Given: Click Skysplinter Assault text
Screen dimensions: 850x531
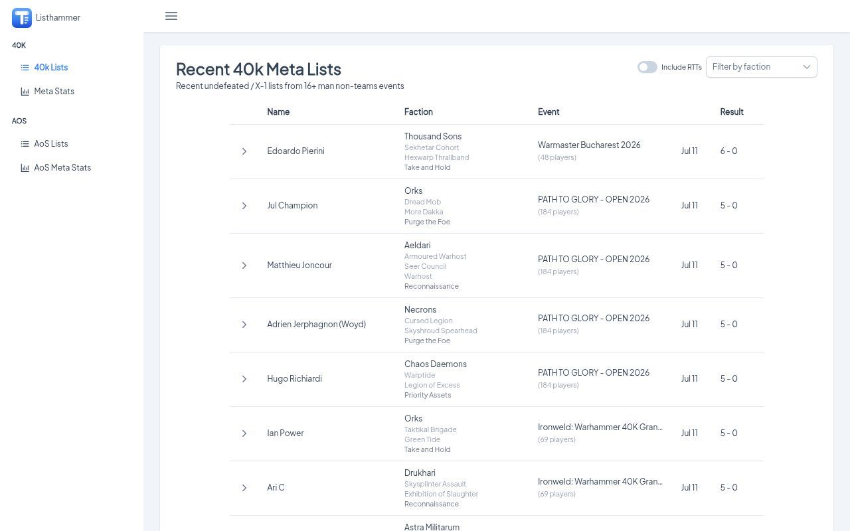Looking at the screenshot, I should click(435, 484).
